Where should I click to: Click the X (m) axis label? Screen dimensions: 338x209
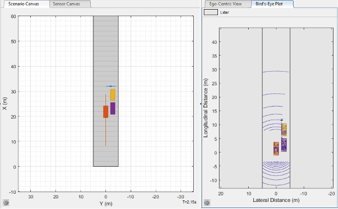[x=5, y=103]
